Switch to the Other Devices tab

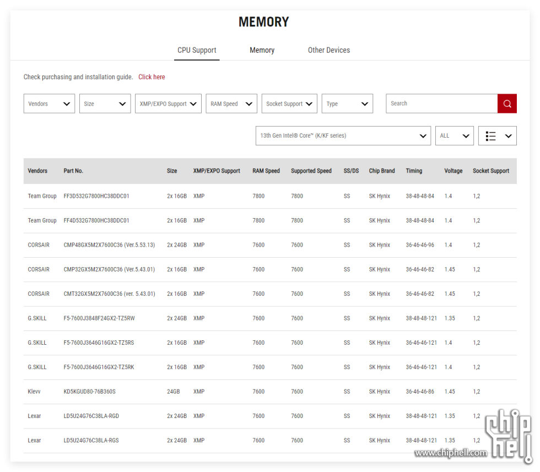329,50
